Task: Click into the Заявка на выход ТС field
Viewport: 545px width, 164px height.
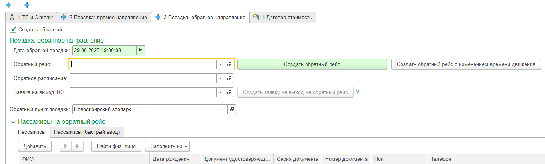Action: tap(143, 92)
